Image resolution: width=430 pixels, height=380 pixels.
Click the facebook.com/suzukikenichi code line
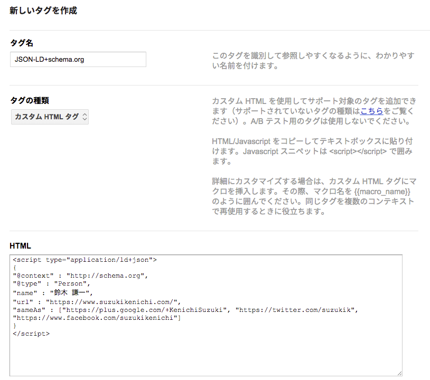tap(97, 318)
